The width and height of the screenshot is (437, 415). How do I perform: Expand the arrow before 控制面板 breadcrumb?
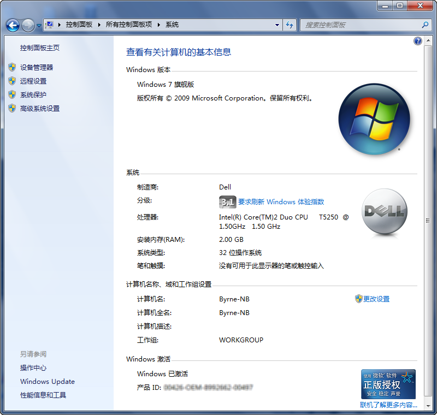pos(60,25)
